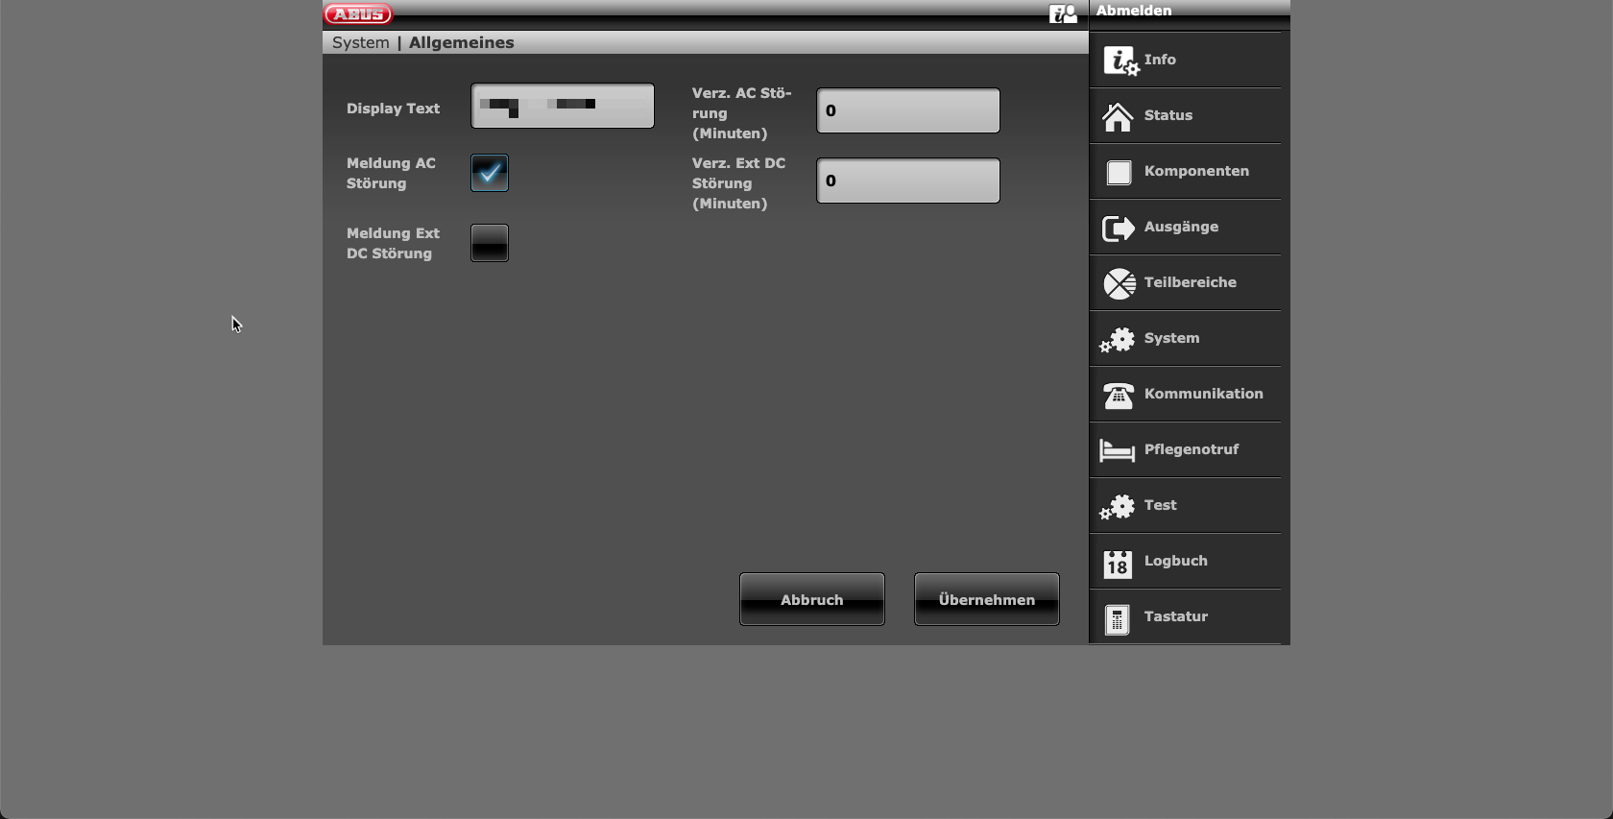Image resolution: width=1613 pixels, height=819 pixels.
Task: Open Ausgänge via the arrow icon
Action: (x=1119, y=228)
